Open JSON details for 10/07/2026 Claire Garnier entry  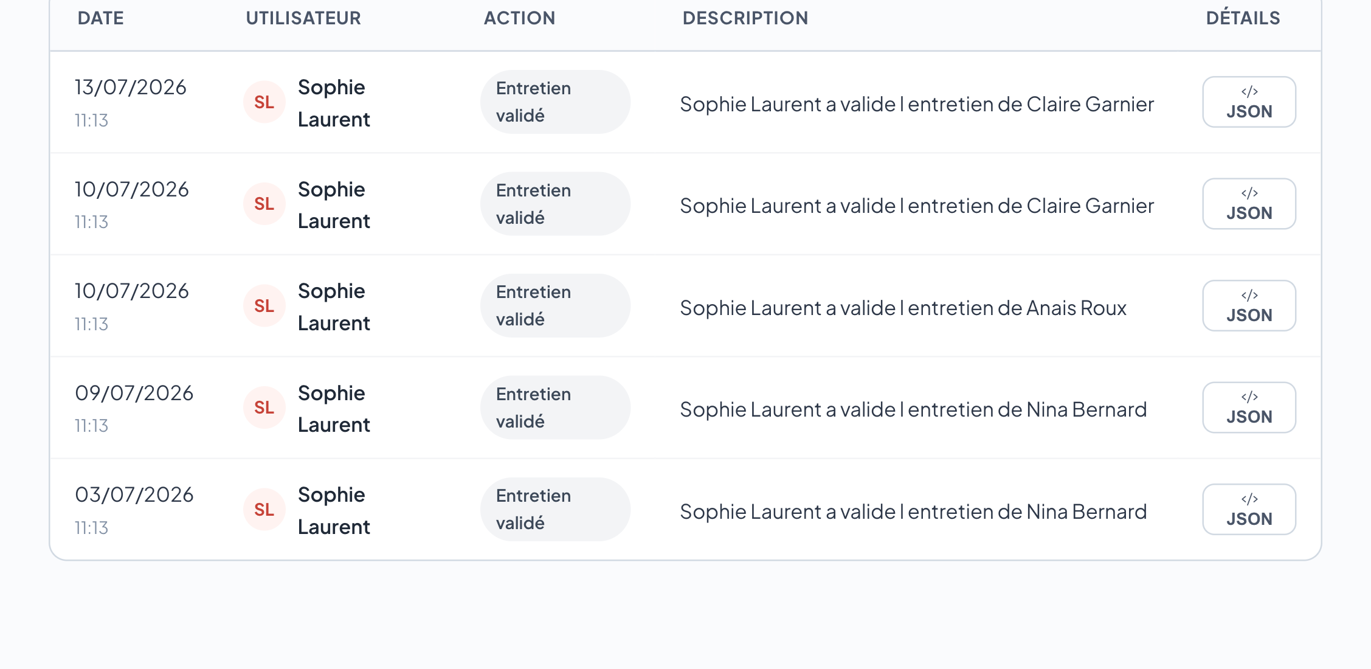(1249, 204)
